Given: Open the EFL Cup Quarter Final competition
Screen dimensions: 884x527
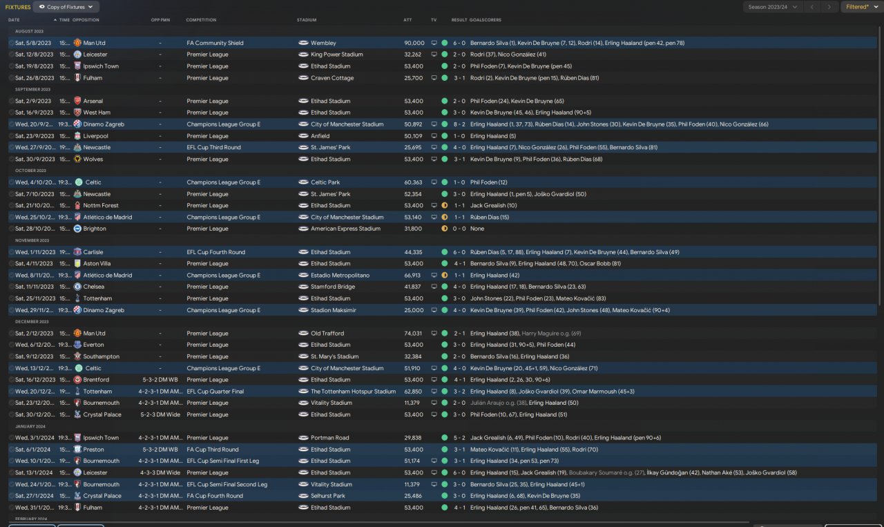Looking at the screenshot, I should 215,392.
